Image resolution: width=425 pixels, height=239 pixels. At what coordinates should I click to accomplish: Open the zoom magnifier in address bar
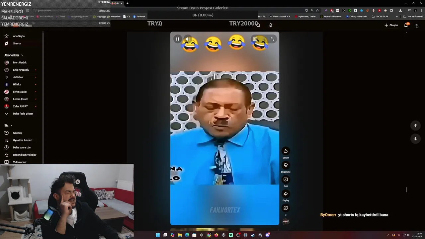312,10
